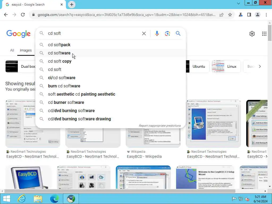
Task: Open the tab search dropdown arrow
Action: coord(239,3)
